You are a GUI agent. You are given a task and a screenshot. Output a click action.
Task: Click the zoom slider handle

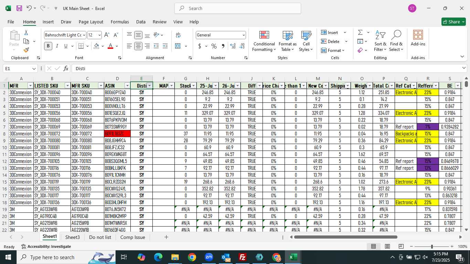tap(432, 246)
